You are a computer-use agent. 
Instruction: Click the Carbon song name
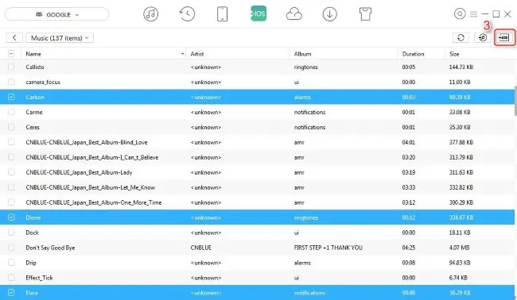(x=35, y=97)
